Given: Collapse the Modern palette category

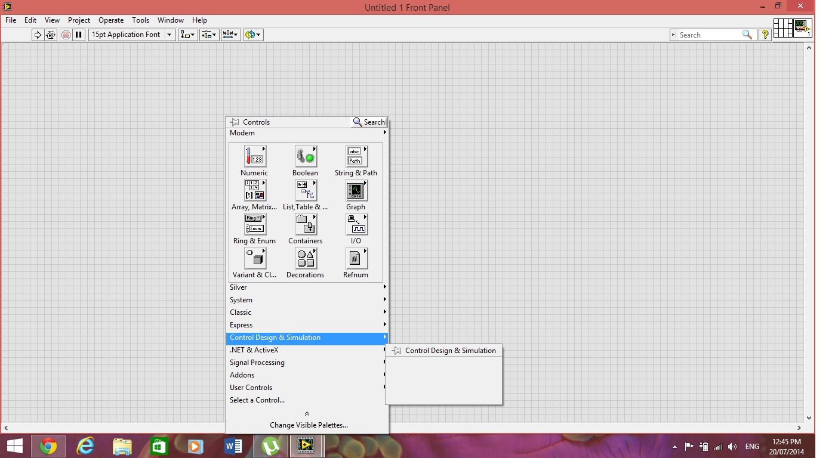Looking at the screenshot, I should 307,133.
